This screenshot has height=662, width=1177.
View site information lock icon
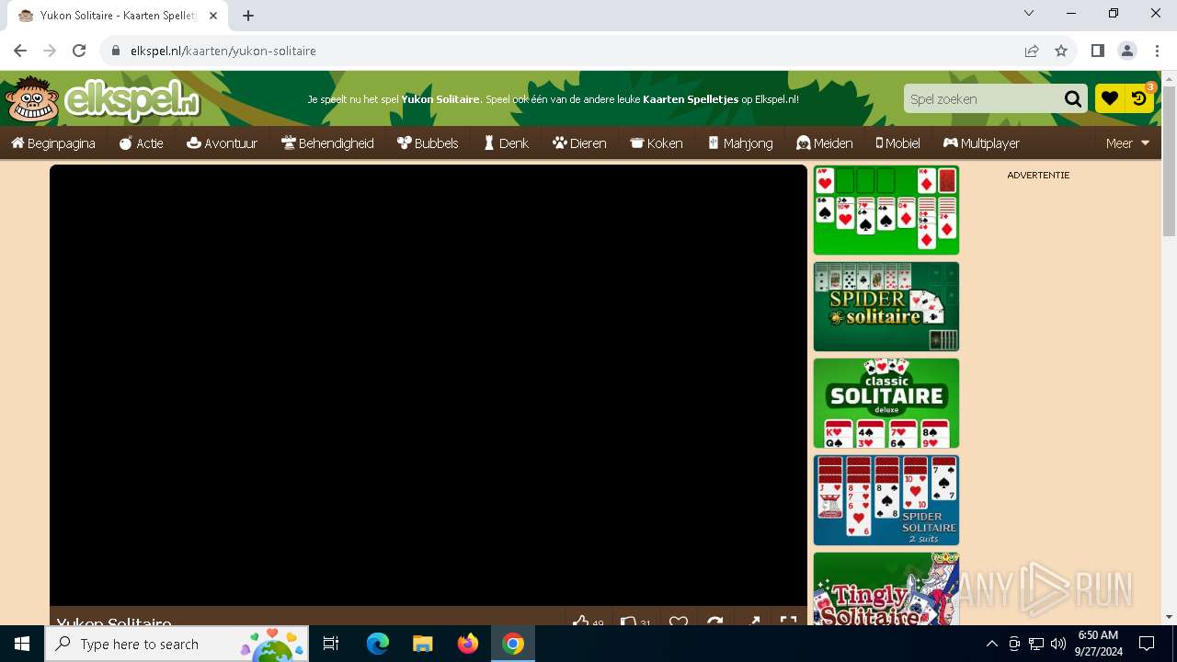pos(116,51)
